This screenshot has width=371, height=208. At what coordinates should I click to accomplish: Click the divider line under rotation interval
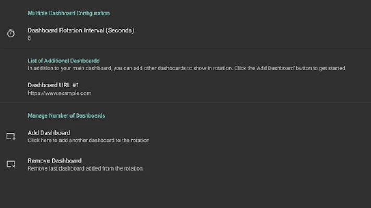click(x=185, y=48)
